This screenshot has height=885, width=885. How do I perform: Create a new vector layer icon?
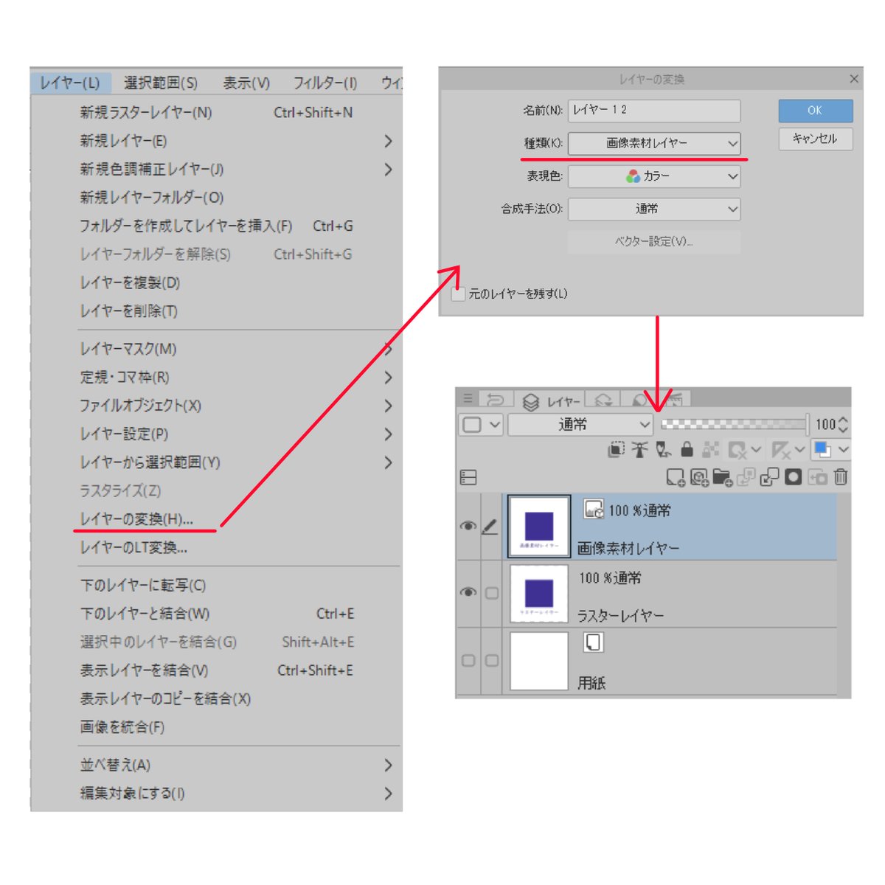tap(699, 477)
